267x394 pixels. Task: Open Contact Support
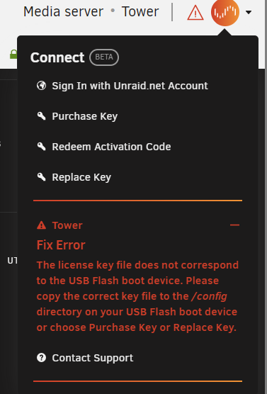pyautogui.click(x=93, y=358)
